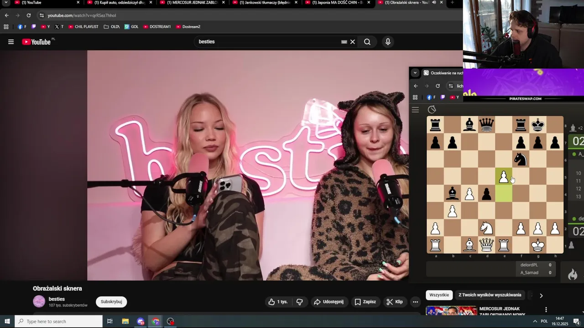Reload the YouTube page
This screenshot has width=584, height=328.
point(28,15)
